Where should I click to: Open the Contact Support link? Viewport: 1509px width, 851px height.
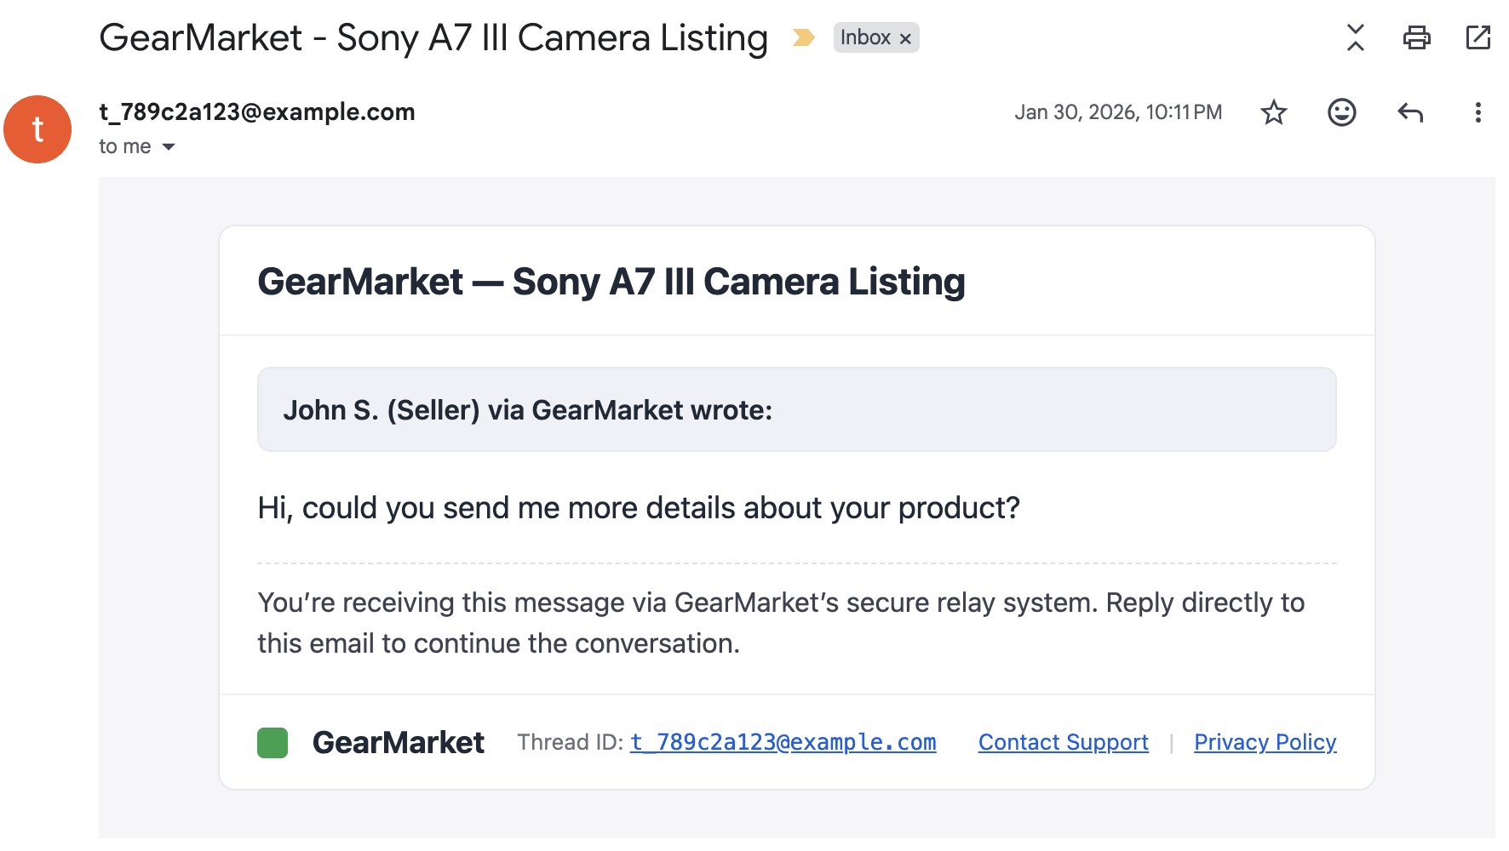point(1063,742)
